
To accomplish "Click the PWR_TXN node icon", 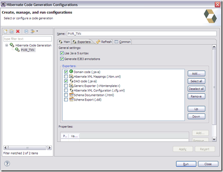I will (18, 50).
